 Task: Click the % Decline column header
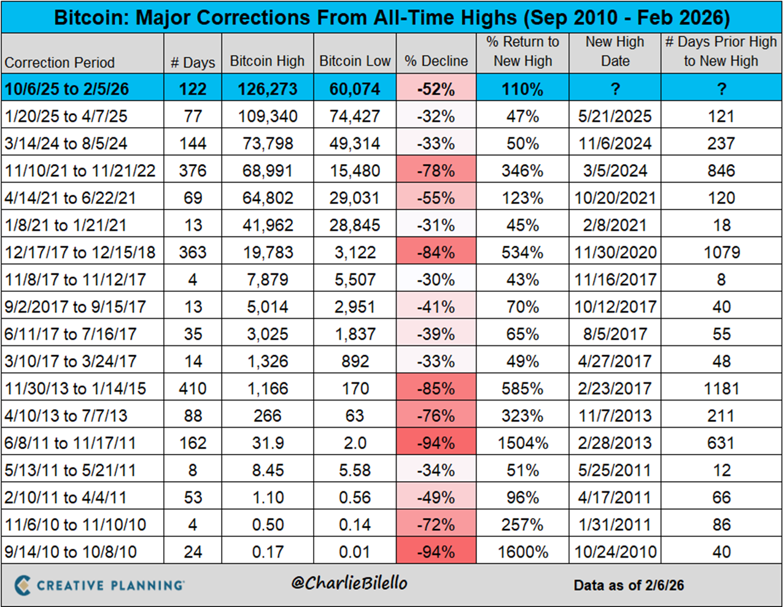click(x=436, y=61)
